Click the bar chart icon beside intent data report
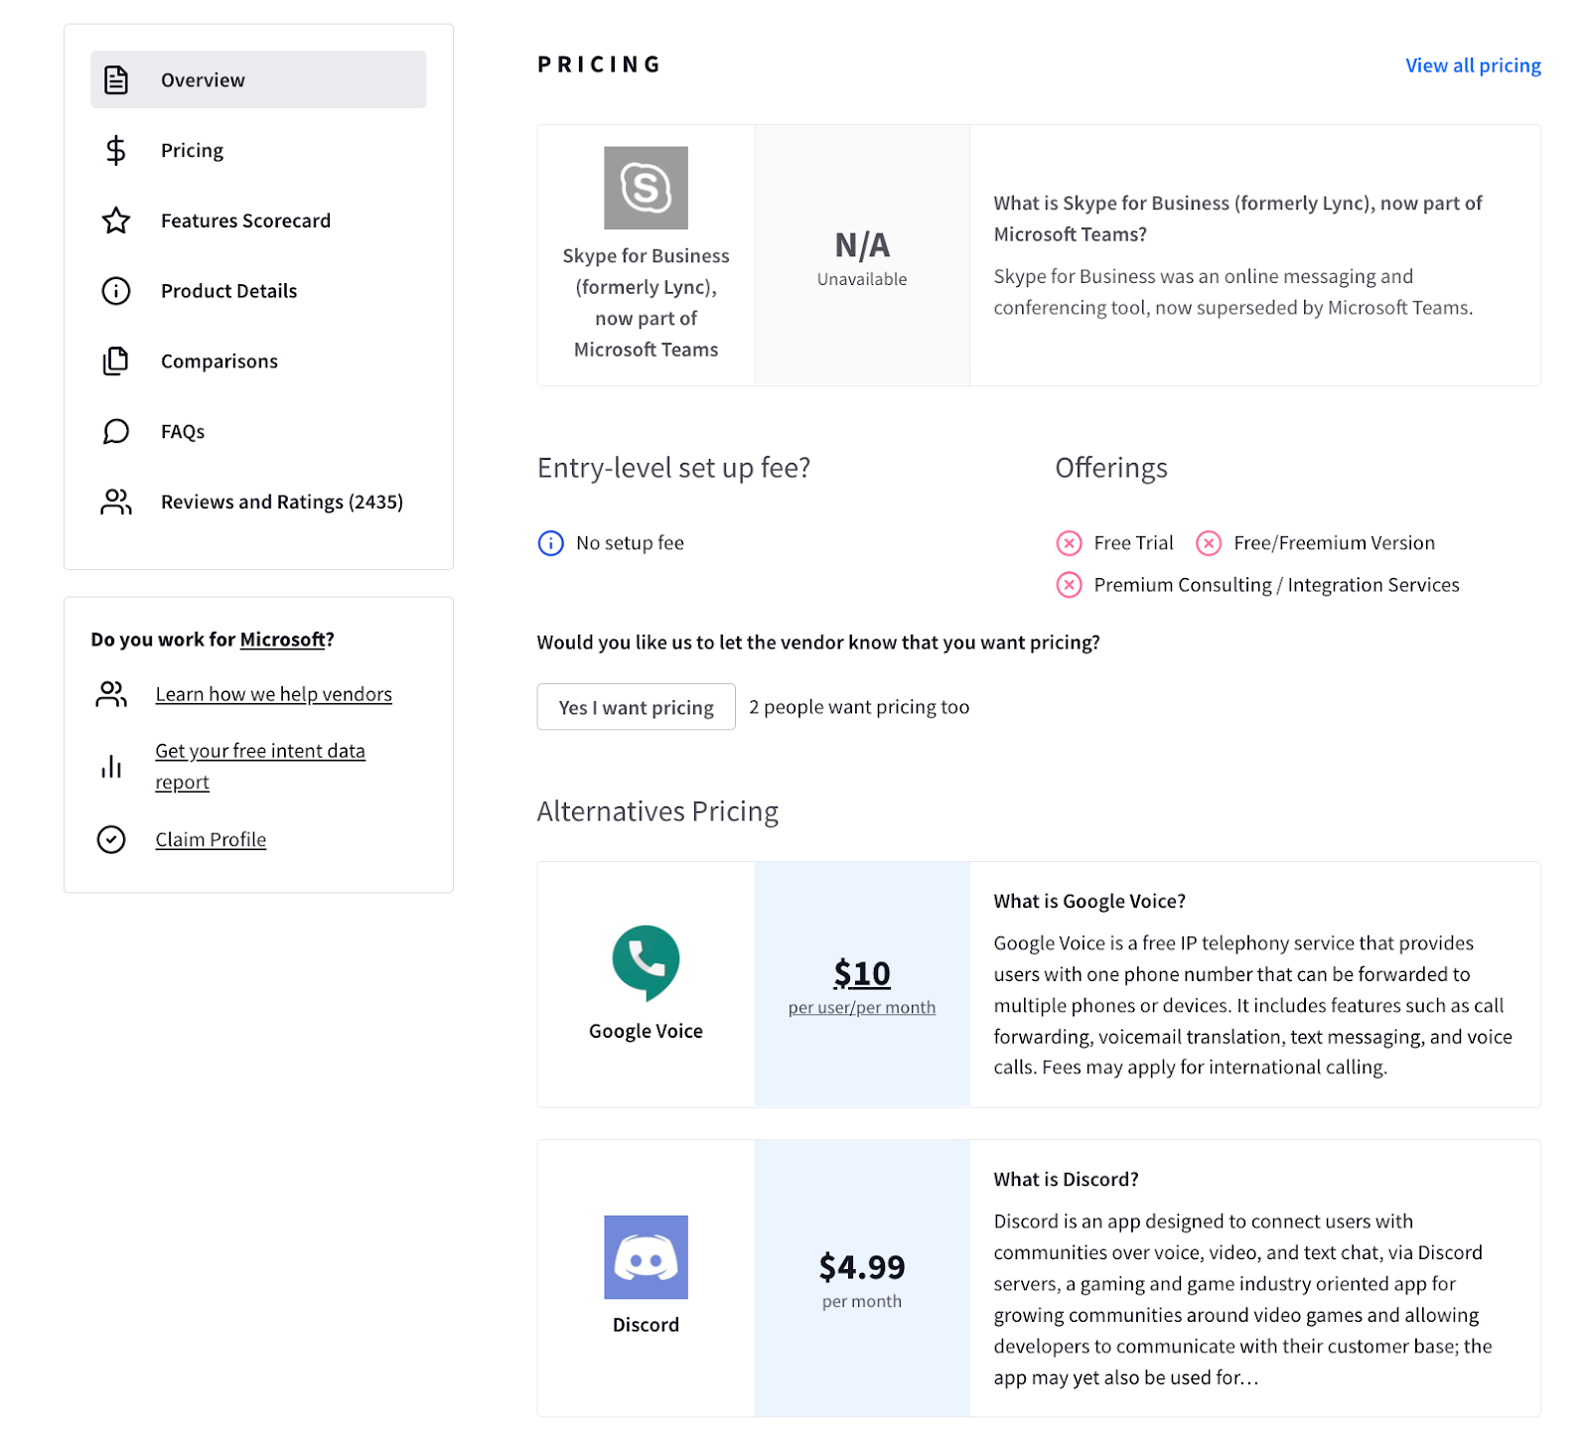 click(111, 767)
